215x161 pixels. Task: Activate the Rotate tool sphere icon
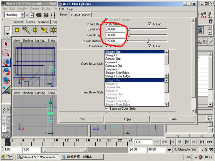(x=6, y=71)
